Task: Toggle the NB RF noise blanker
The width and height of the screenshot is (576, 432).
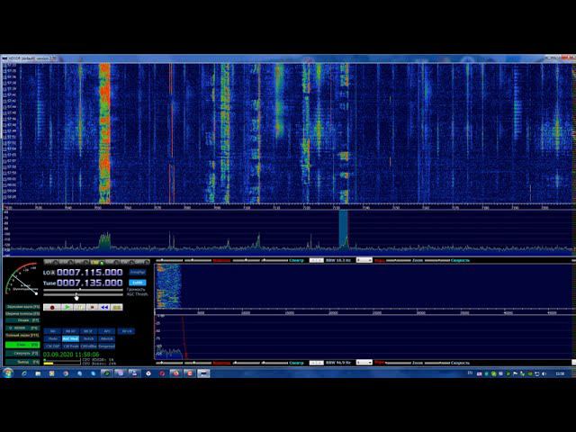Action: 70,331
